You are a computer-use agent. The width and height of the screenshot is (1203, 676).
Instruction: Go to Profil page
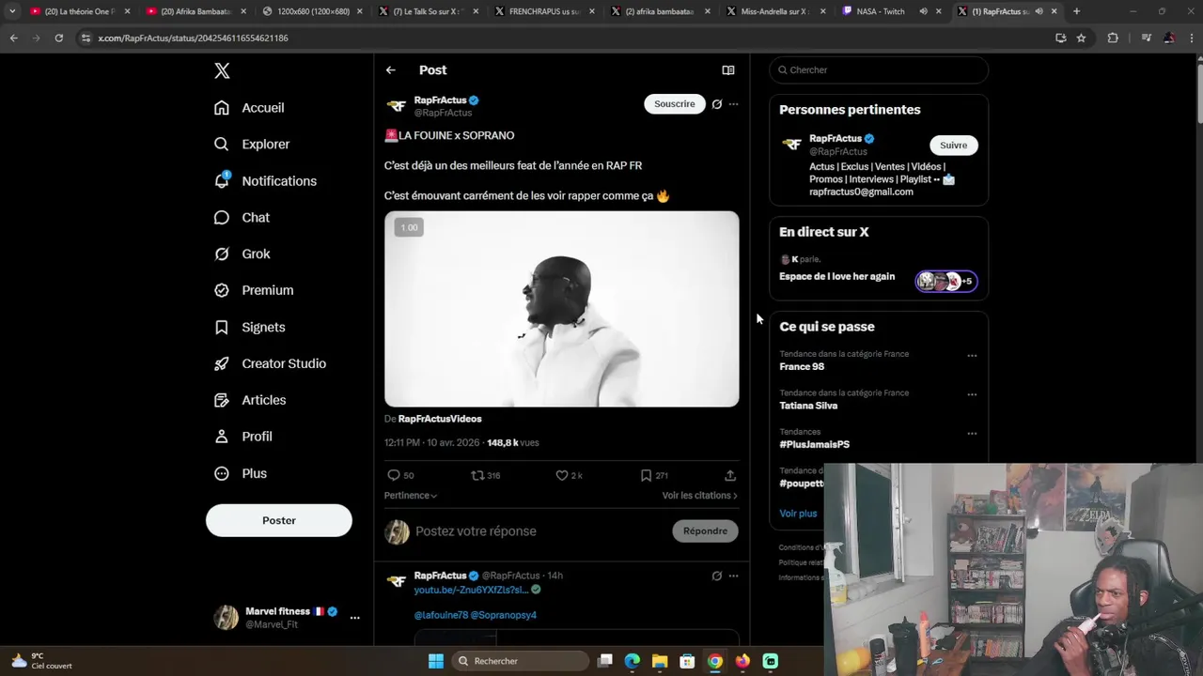242,437
